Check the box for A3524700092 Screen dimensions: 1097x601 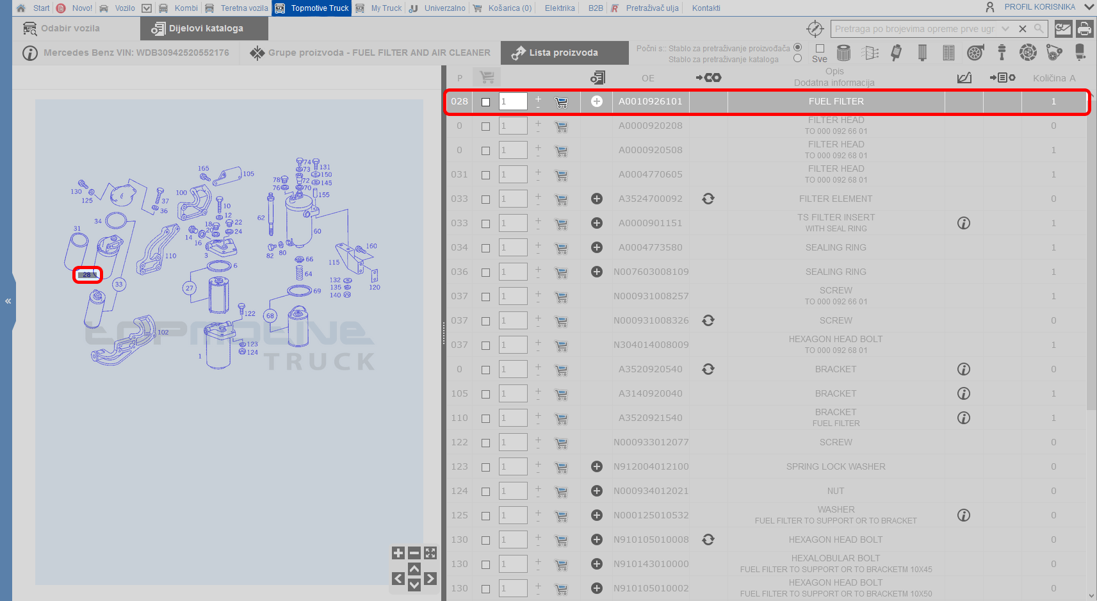[x=485, y=199]
